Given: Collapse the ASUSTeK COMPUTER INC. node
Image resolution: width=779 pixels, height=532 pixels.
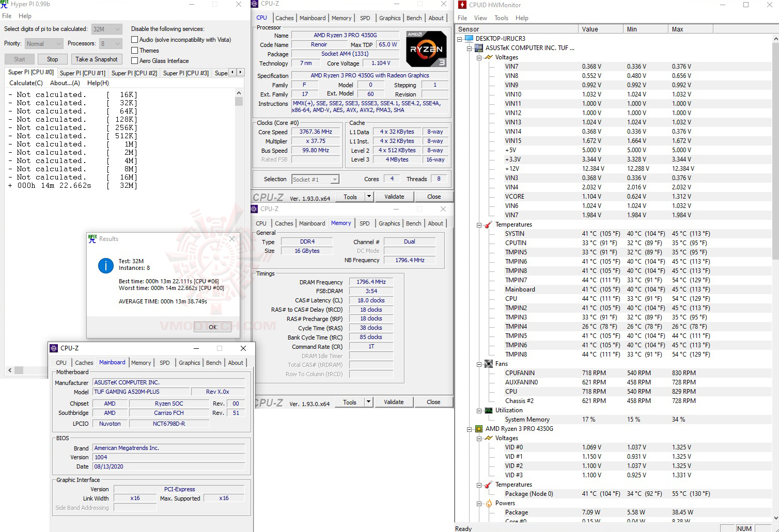Looking at the screenshot, I should coord(470,48).
